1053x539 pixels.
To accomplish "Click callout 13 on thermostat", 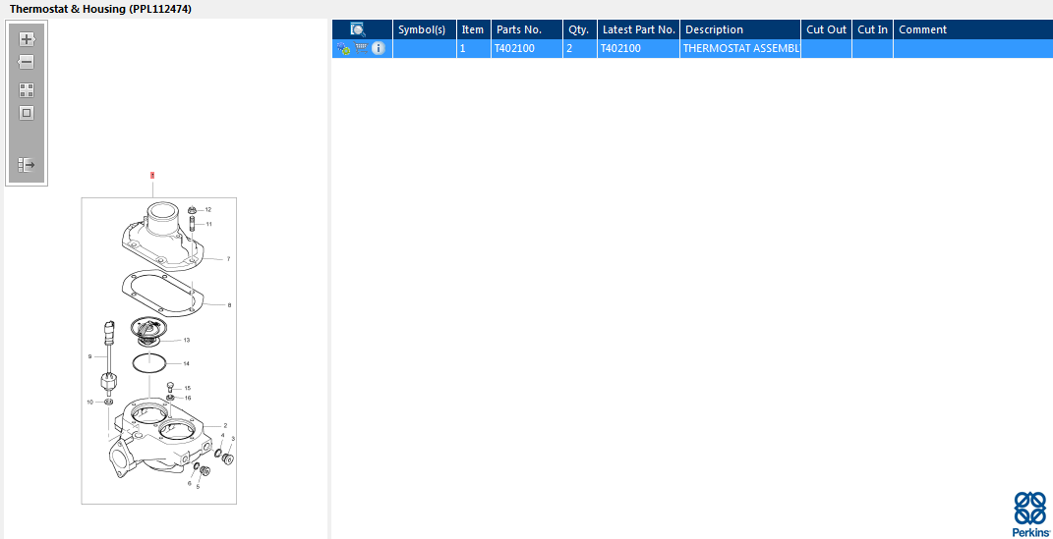I will pos(187,340).
